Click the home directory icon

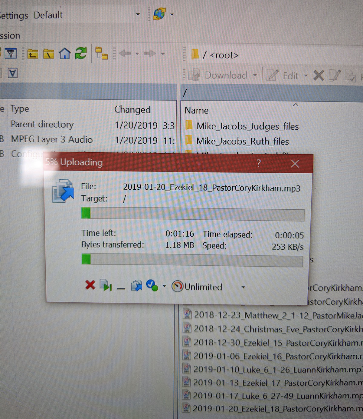(65, 54)
